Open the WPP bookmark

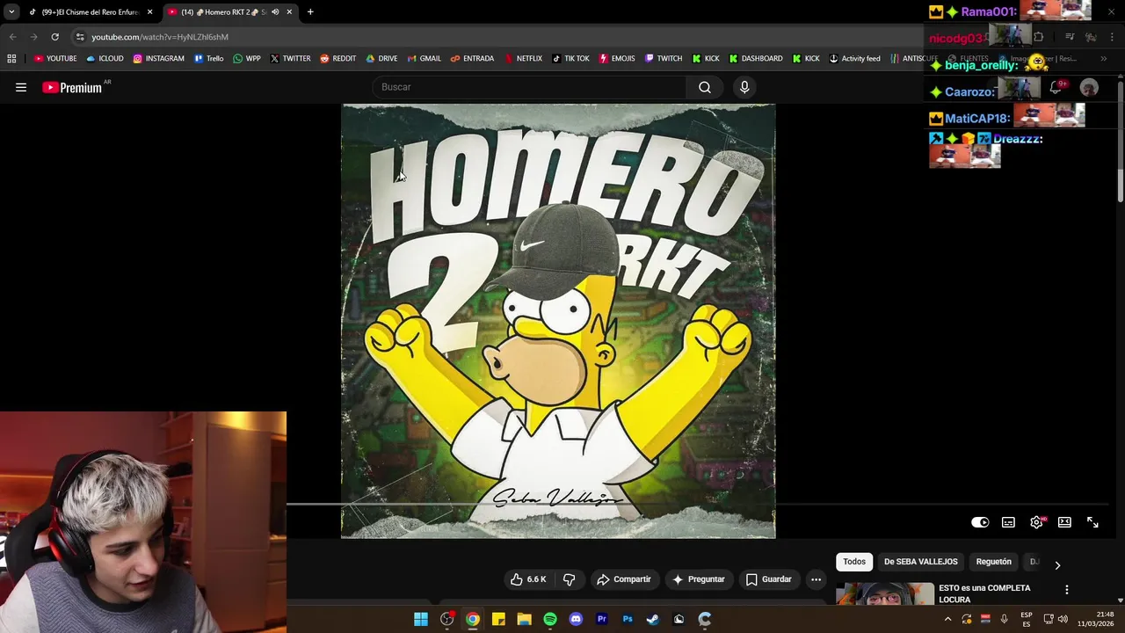(246, 59)
